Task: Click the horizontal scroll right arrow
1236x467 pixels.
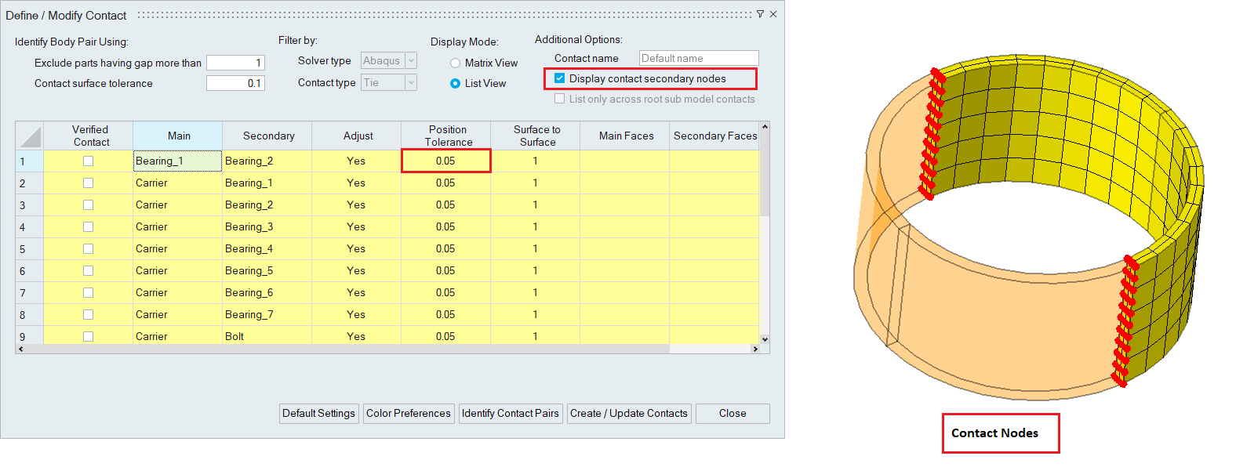Action: (x=755, y=349)
